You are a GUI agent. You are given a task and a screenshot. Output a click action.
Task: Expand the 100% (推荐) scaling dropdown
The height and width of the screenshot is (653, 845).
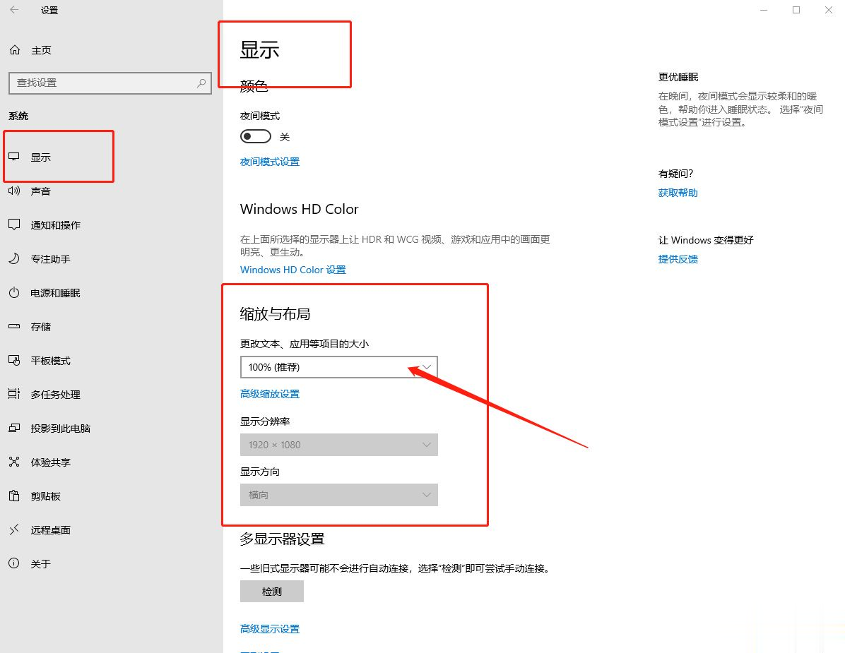tap(339, 367)
